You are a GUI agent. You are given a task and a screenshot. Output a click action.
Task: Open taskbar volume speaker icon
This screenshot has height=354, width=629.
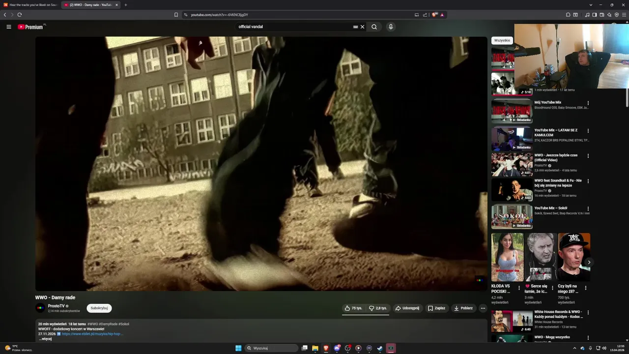click(604, 348)
